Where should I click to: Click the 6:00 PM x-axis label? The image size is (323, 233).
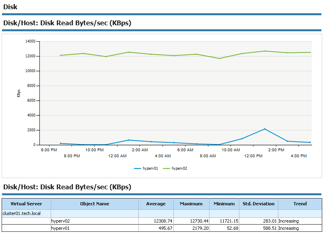coord(49,150)
